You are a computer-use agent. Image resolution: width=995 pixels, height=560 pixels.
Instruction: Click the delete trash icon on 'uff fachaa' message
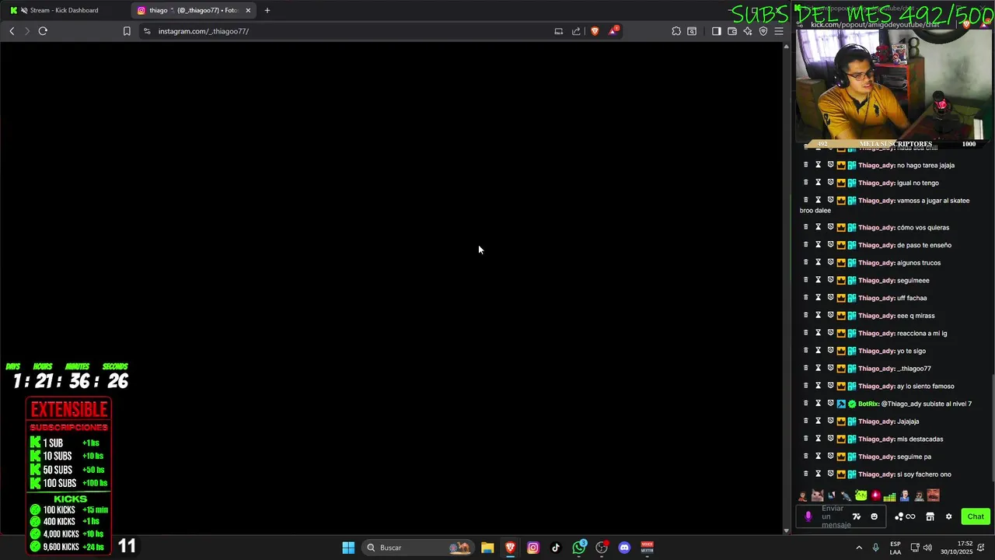pos(805,298)
